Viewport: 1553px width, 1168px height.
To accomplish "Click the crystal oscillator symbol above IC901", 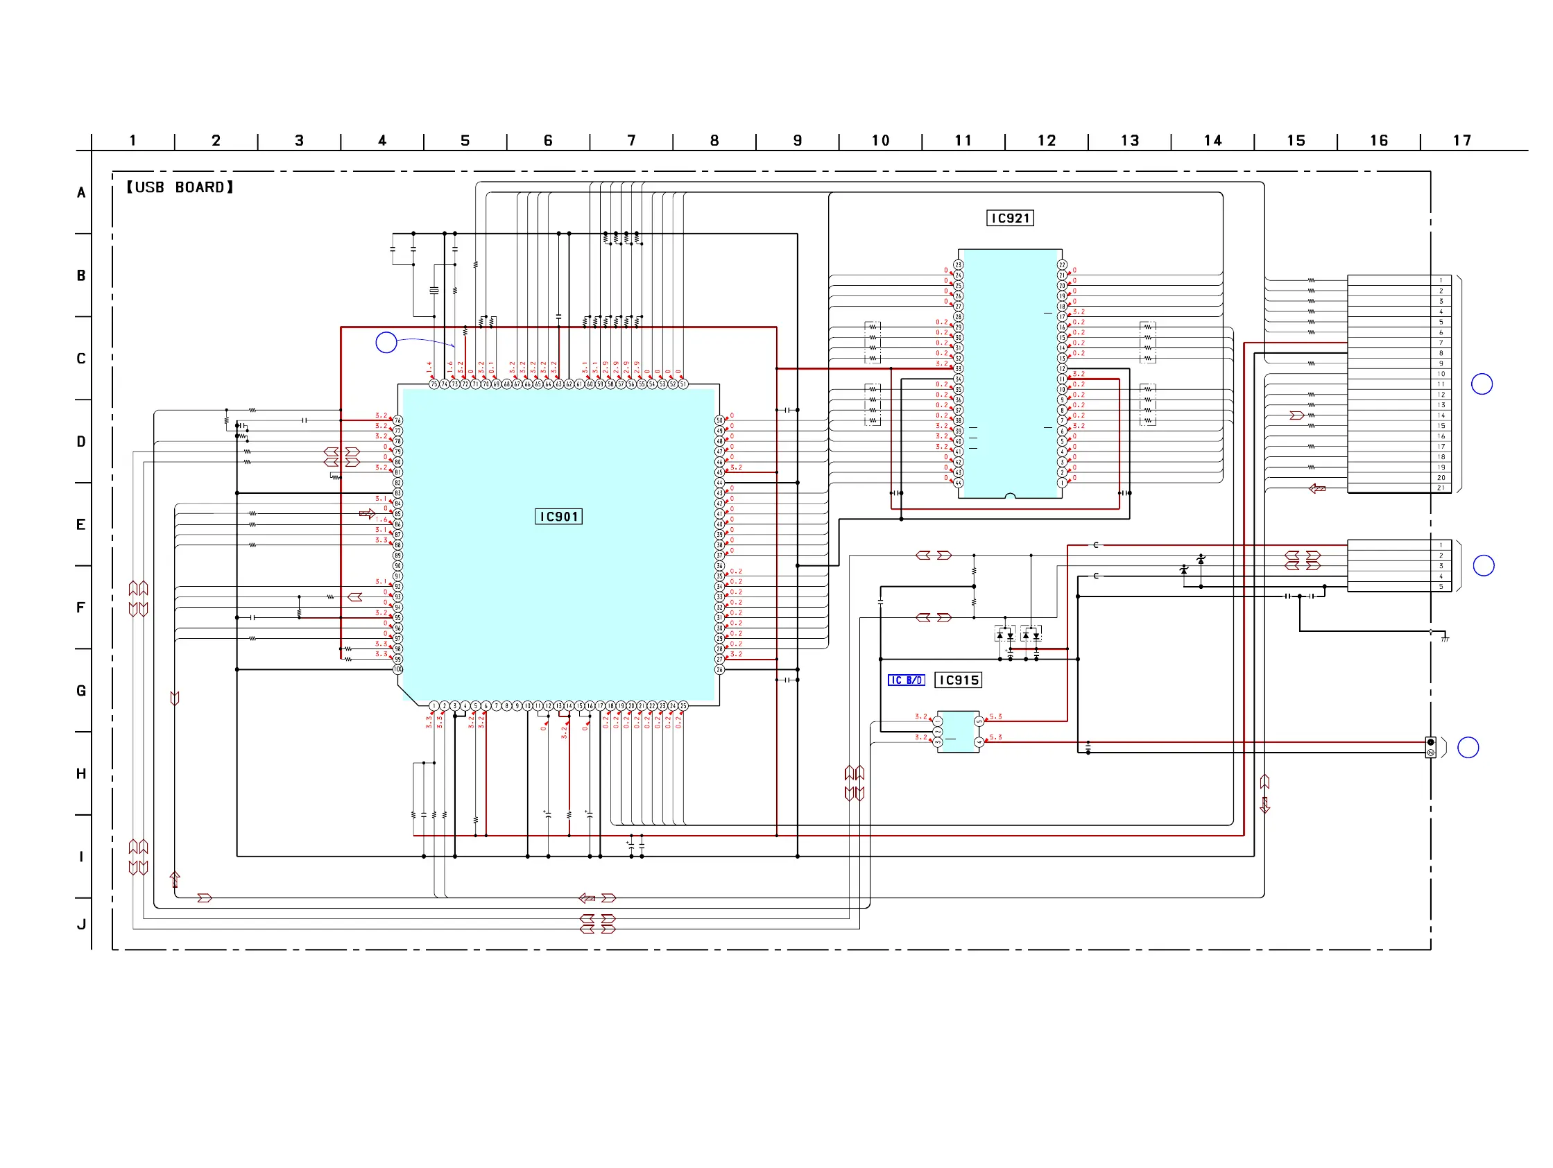I will [x=434, y=291].
